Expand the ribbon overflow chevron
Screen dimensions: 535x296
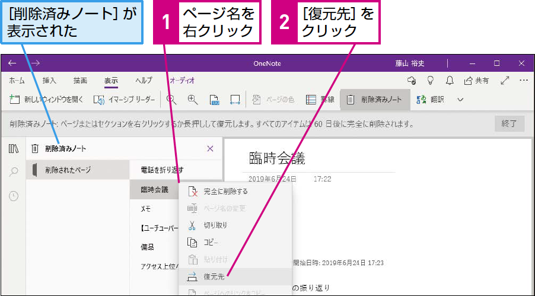click(460, 100)
